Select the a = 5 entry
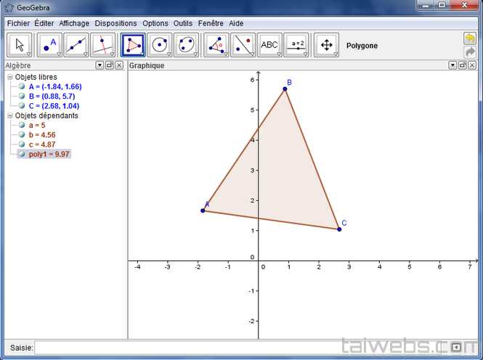The width and height of the screenshot is (483, 360). tap(37, 126)
